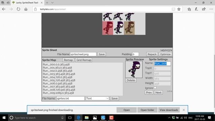Viewport: 215px width, 121px height.
Task: Click the address bar URL
Action: (x=53, y=9)
